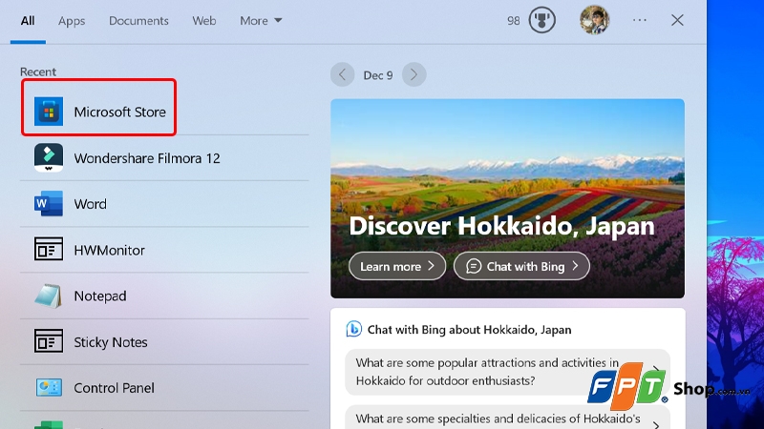Switch to the Apps tab
The image size is (764, 429).
[x=72, y=21]
